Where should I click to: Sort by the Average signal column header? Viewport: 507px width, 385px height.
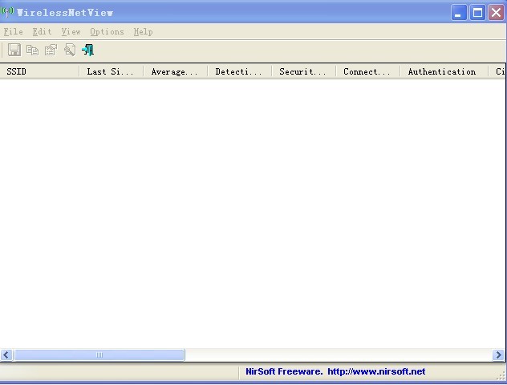click(175, 71)
